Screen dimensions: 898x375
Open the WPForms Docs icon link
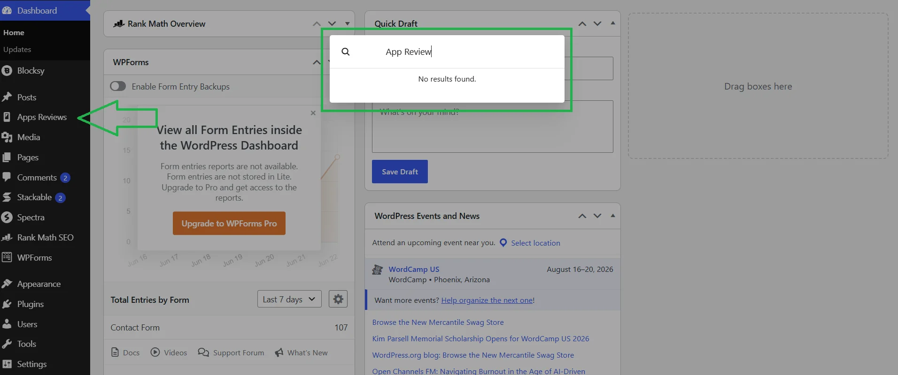pyautogui.click(x=115, y=352)
